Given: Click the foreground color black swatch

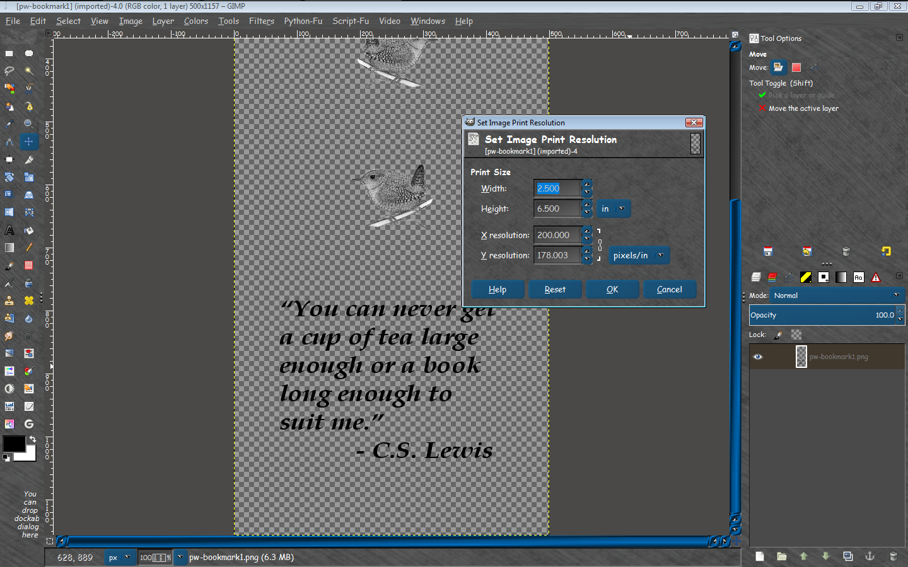Looking at the screenshot, I should point(14,444).
